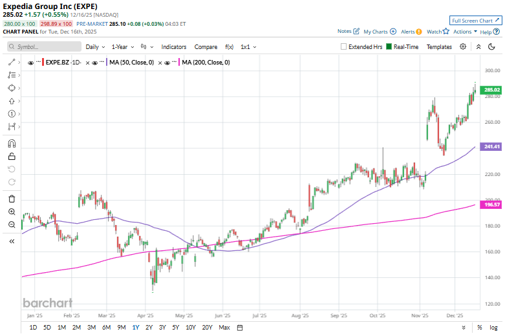Open chart settings gear
The height and width of the screenshot is (336, 505).
463,46
